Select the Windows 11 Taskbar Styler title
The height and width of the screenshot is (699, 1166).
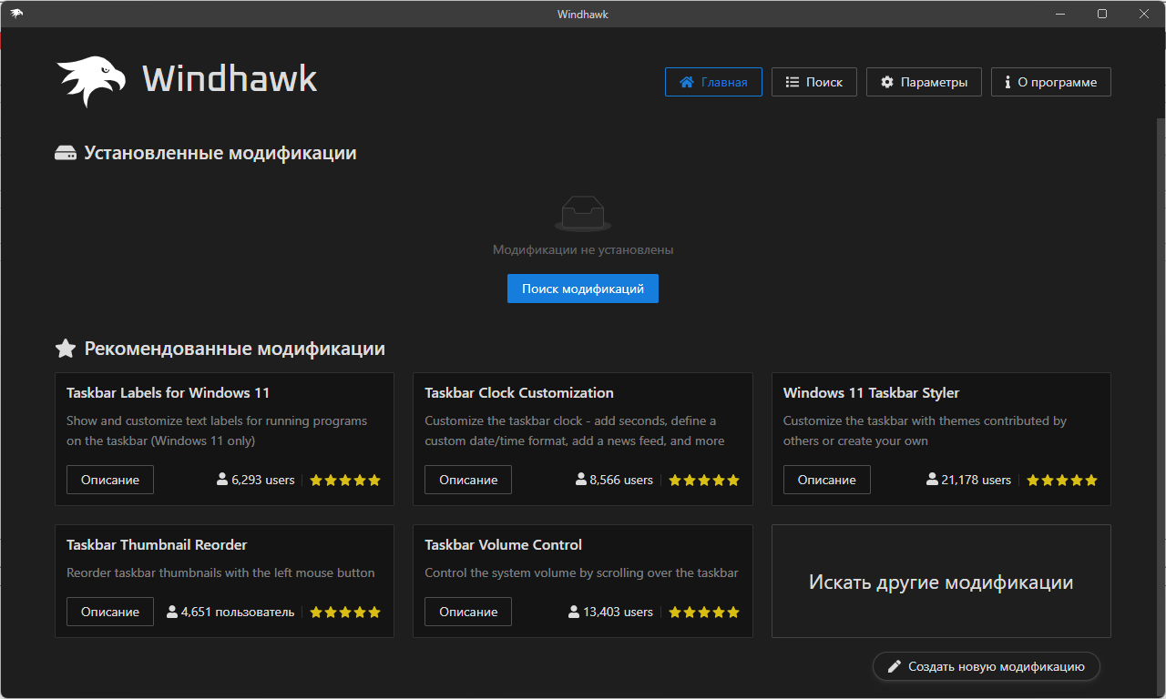[x=872, y=393]
